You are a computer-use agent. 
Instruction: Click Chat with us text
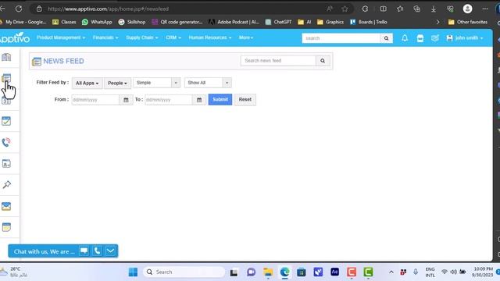point(44,251)
